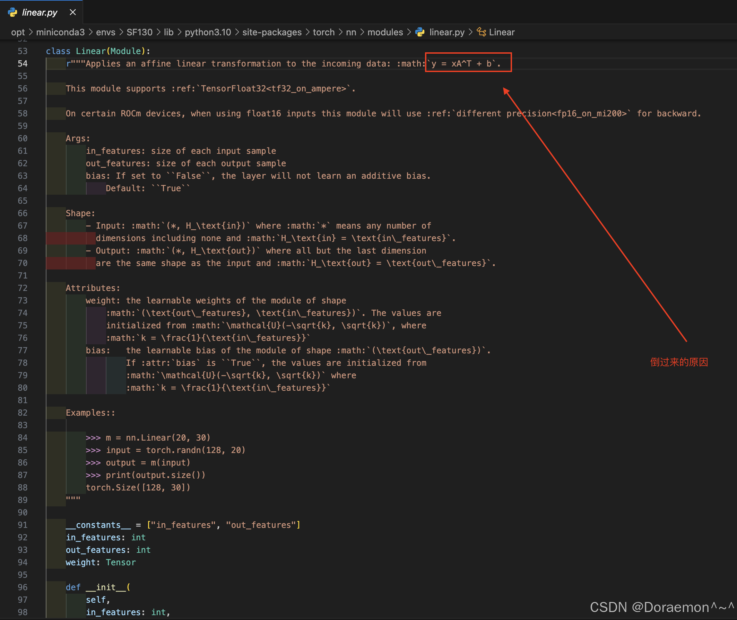
Task: Click the 'torch' breadcrumb folder
Action: click(x=324, y=32)
